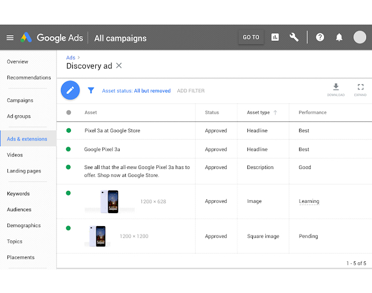Click 'All campaigns' title
The height and width of the screenshot is (293, 372).
coord(120,38)
